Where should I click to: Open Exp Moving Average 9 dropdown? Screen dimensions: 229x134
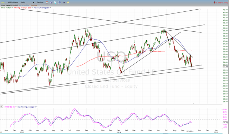[37, 107]
